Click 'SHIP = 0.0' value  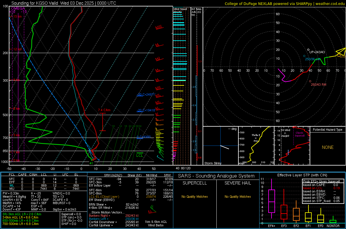69,224
